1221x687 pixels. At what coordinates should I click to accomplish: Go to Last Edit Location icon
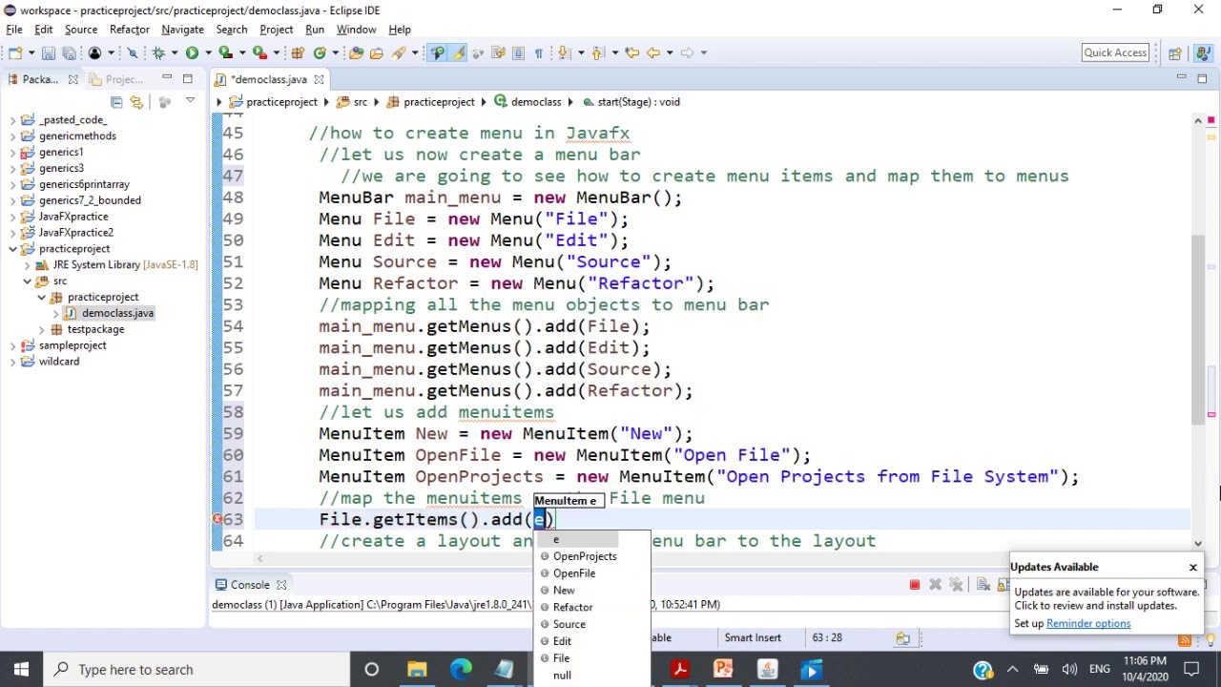point(631,52)
